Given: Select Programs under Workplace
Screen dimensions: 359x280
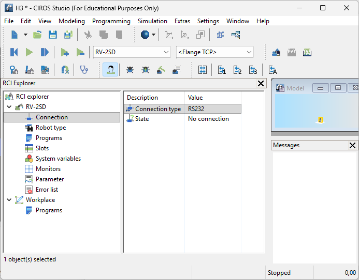Looking at the screenshot, I should (x=49, y=210).
